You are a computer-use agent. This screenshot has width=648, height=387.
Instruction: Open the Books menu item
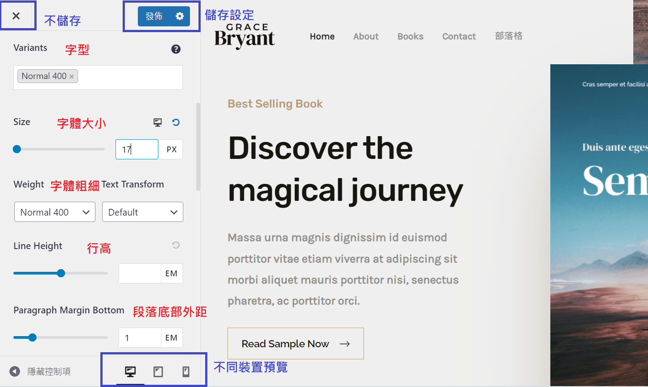pos(410,37)
